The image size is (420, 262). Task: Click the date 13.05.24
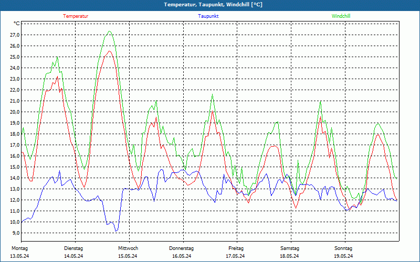pyautogui.click(x=19, y=256)
